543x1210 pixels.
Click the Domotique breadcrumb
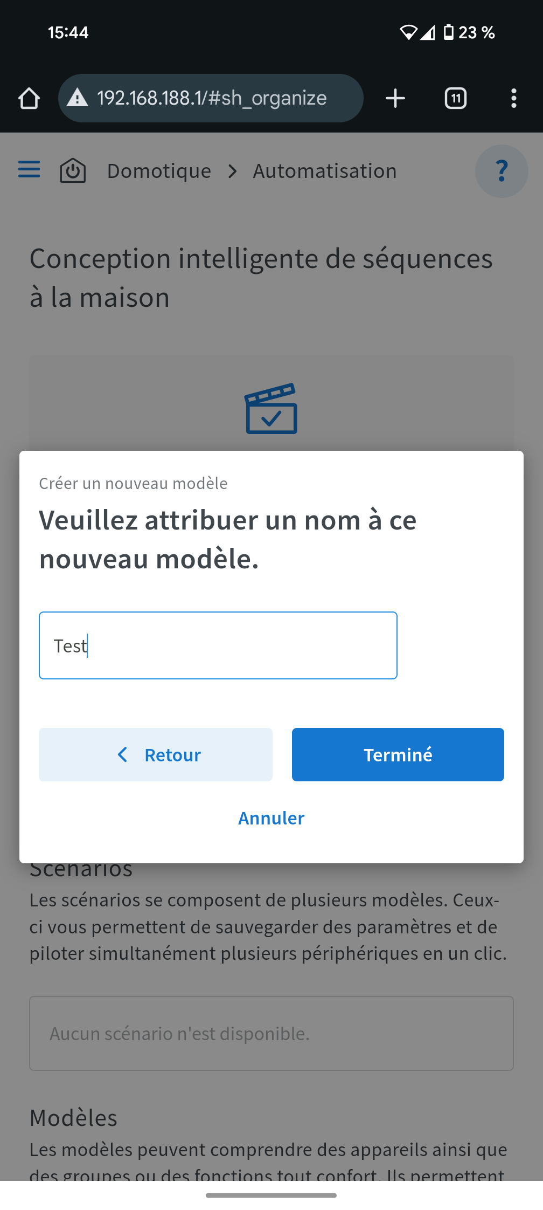pos(159,171)
